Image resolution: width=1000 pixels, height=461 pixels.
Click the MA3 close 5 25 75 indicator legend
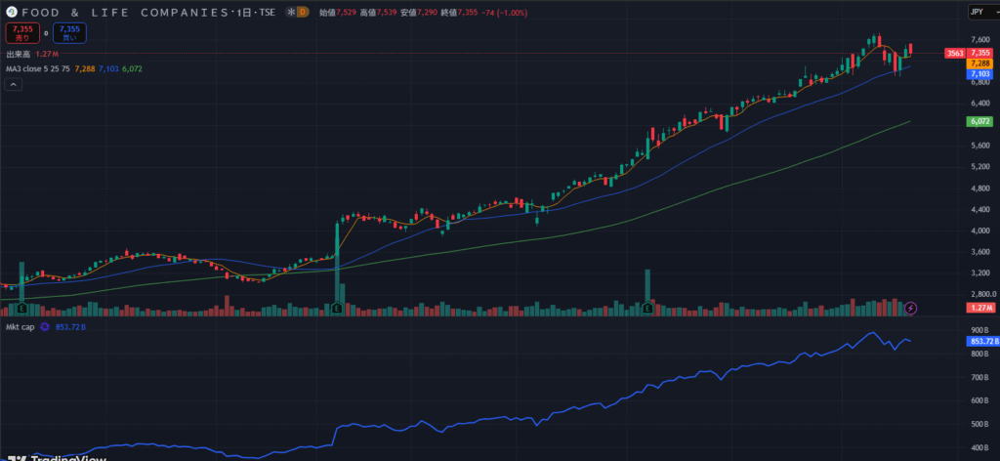38,68
